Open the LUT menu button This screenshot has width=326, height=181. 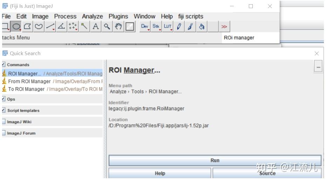pyautogui.click(x=168, y=27)
